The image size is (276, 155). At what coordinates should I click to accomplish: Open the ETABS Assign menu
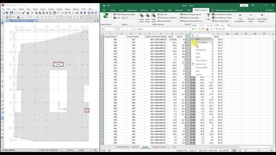[x=43, y=9]
